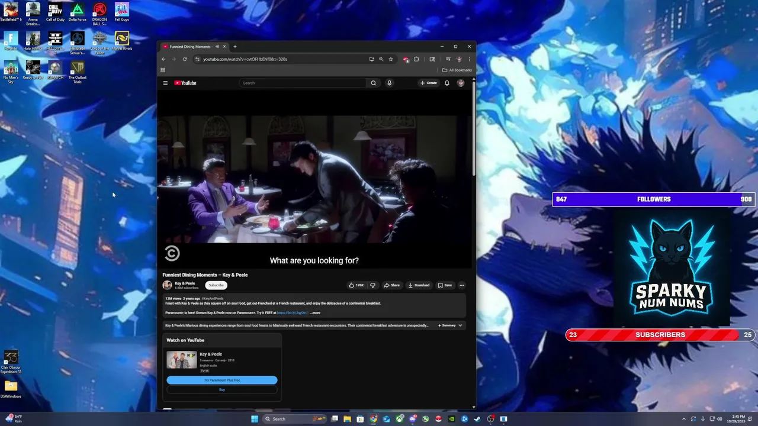Start voice search with microphone icon
This screenshot has width=758, height=426.
coord(389,83)
